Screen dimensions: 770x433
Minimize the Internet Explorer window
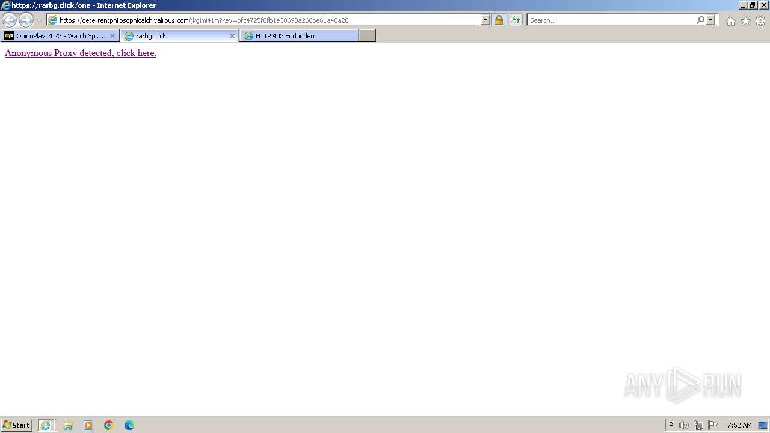click(x=742, y=5)
